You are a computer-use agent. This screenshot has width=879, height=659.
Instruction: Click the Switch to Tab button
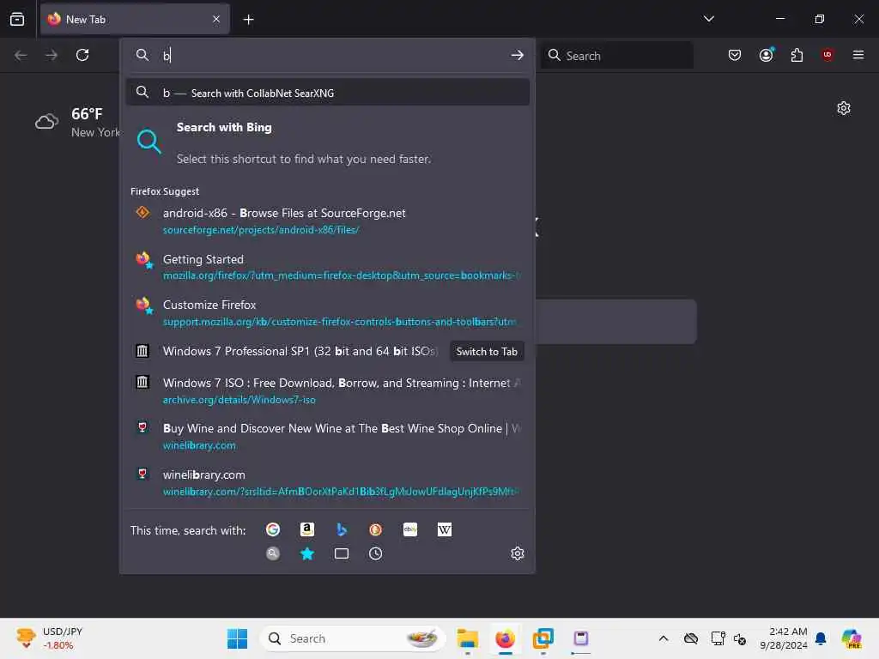pyautogui.click(x=487, y=351)
